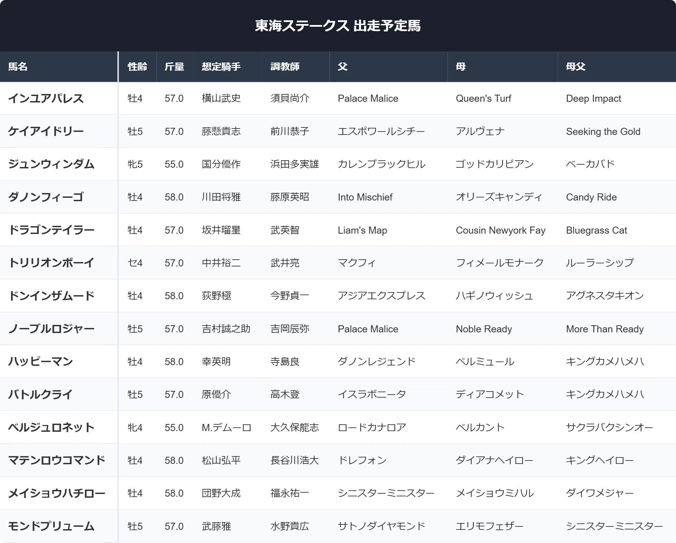Click jockey 松山弘平

[x=221, y=460]
